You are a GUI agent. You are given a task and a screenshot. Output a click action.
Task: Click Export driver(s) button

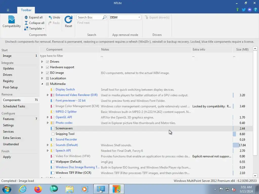coord(157,17)
